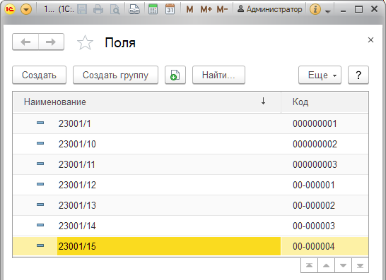Open the Calendar icon
The width and height of the screenshot is (386, 280).
[170, 10]
